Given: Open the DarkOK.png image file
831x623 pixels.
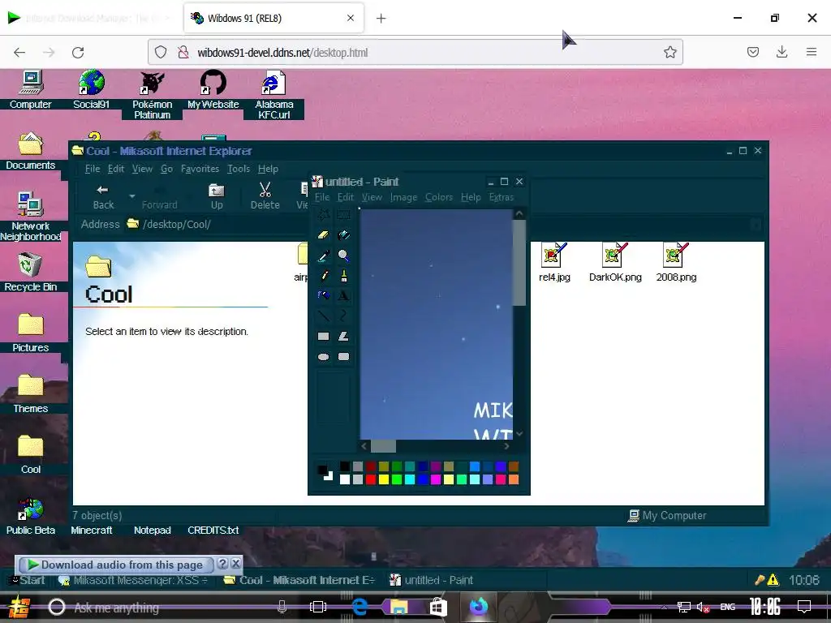Looking at the screenshot, I should click(x=615, y=263).
